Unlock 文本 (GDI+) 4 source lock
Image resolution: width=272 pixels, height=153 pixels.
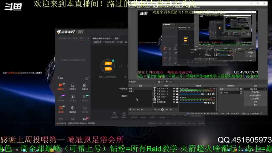[177, 89]
